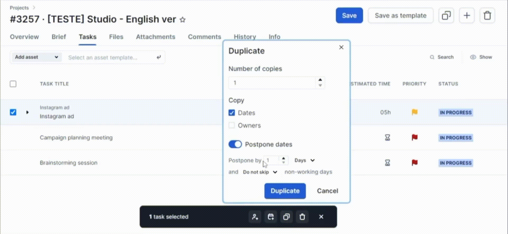This screenshot has width=508, height=234.
Task: Open the Info tab
Action: 274,37
